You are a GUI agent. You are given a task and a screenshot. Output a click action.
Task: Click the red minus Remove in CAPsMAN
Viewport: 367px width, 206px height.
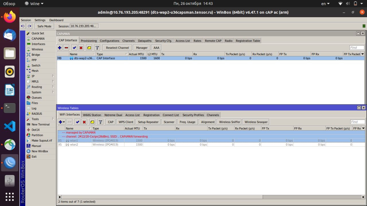point(66,48)
